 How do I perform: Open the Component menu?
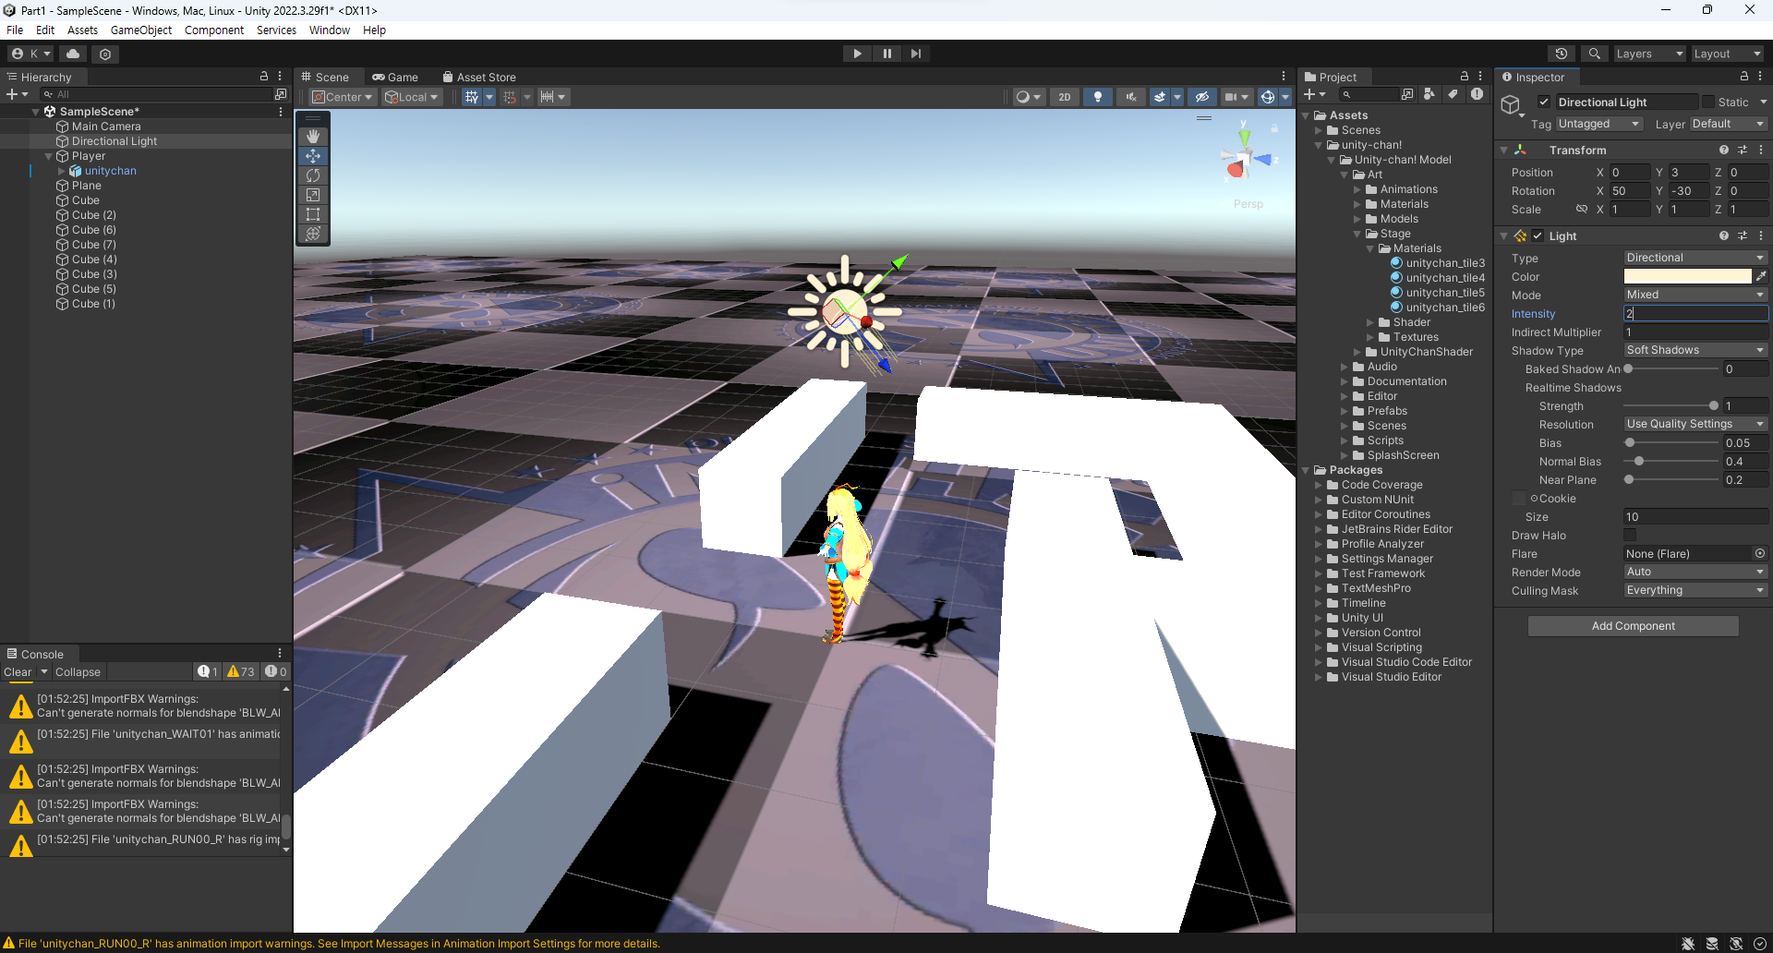click(x=214, y=30)
